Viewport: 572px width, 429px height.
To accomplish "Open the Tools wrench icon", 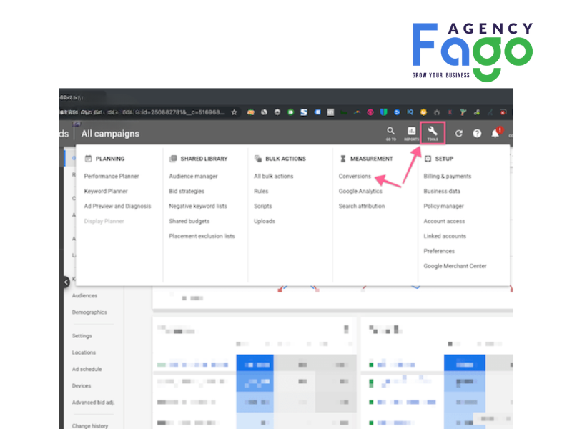I will coord(433,132).
